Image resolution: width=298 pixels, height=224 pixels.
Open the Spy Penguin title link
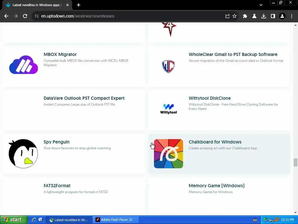click(x=56, y=142)
